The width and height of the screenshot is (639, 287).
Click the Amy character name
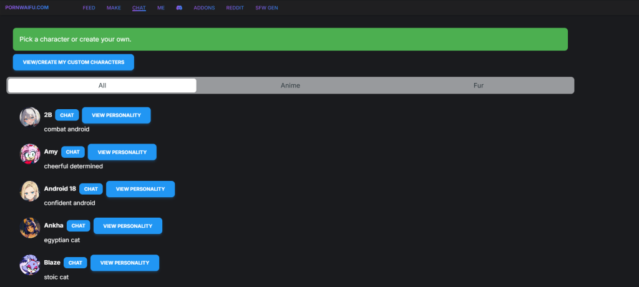51,152
